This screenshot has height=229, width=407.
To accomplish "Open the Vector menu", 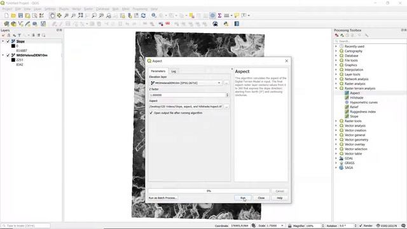I will point(76,9).
